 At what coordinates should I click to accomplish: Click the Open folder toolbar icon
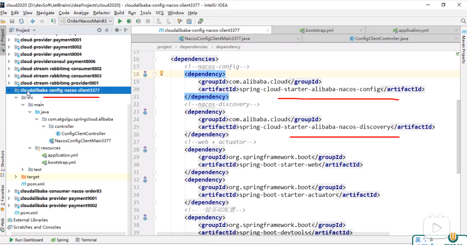(x=3, y=21)
